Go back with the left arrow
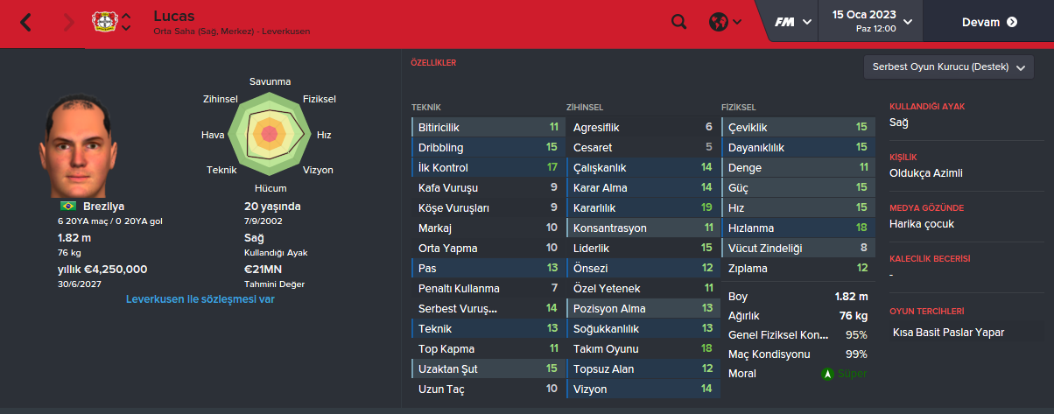The image size is (1054, 414). click(x=25, y=22)
